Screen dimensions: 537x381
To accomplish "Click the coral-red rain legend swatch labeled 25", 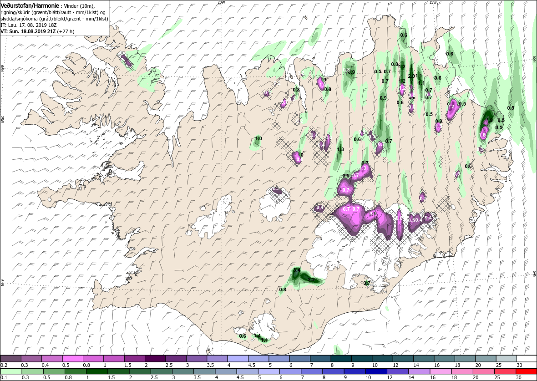I will point(505,371).
